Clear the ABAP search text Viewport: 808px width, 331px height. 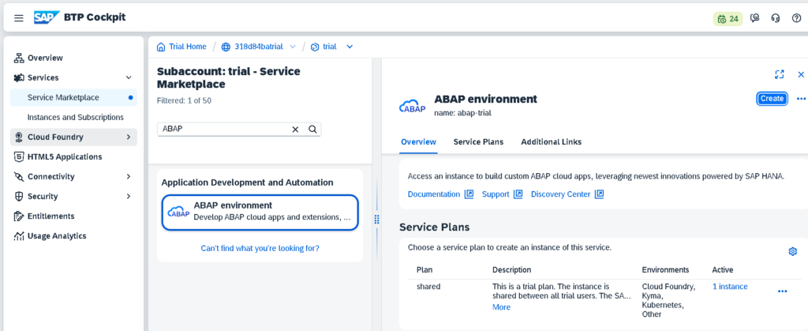(296, 130)
